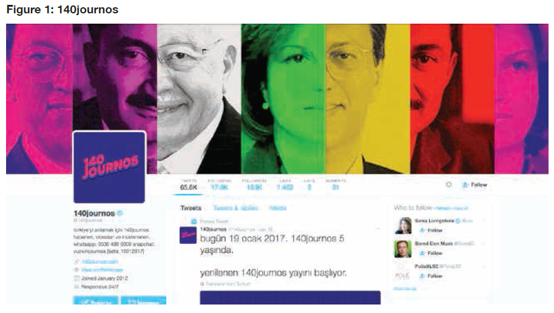Viewport: 554px width, 313px height.
Task: Open the pinned tweet's more options arrow
Action: [x=377, y=229]
